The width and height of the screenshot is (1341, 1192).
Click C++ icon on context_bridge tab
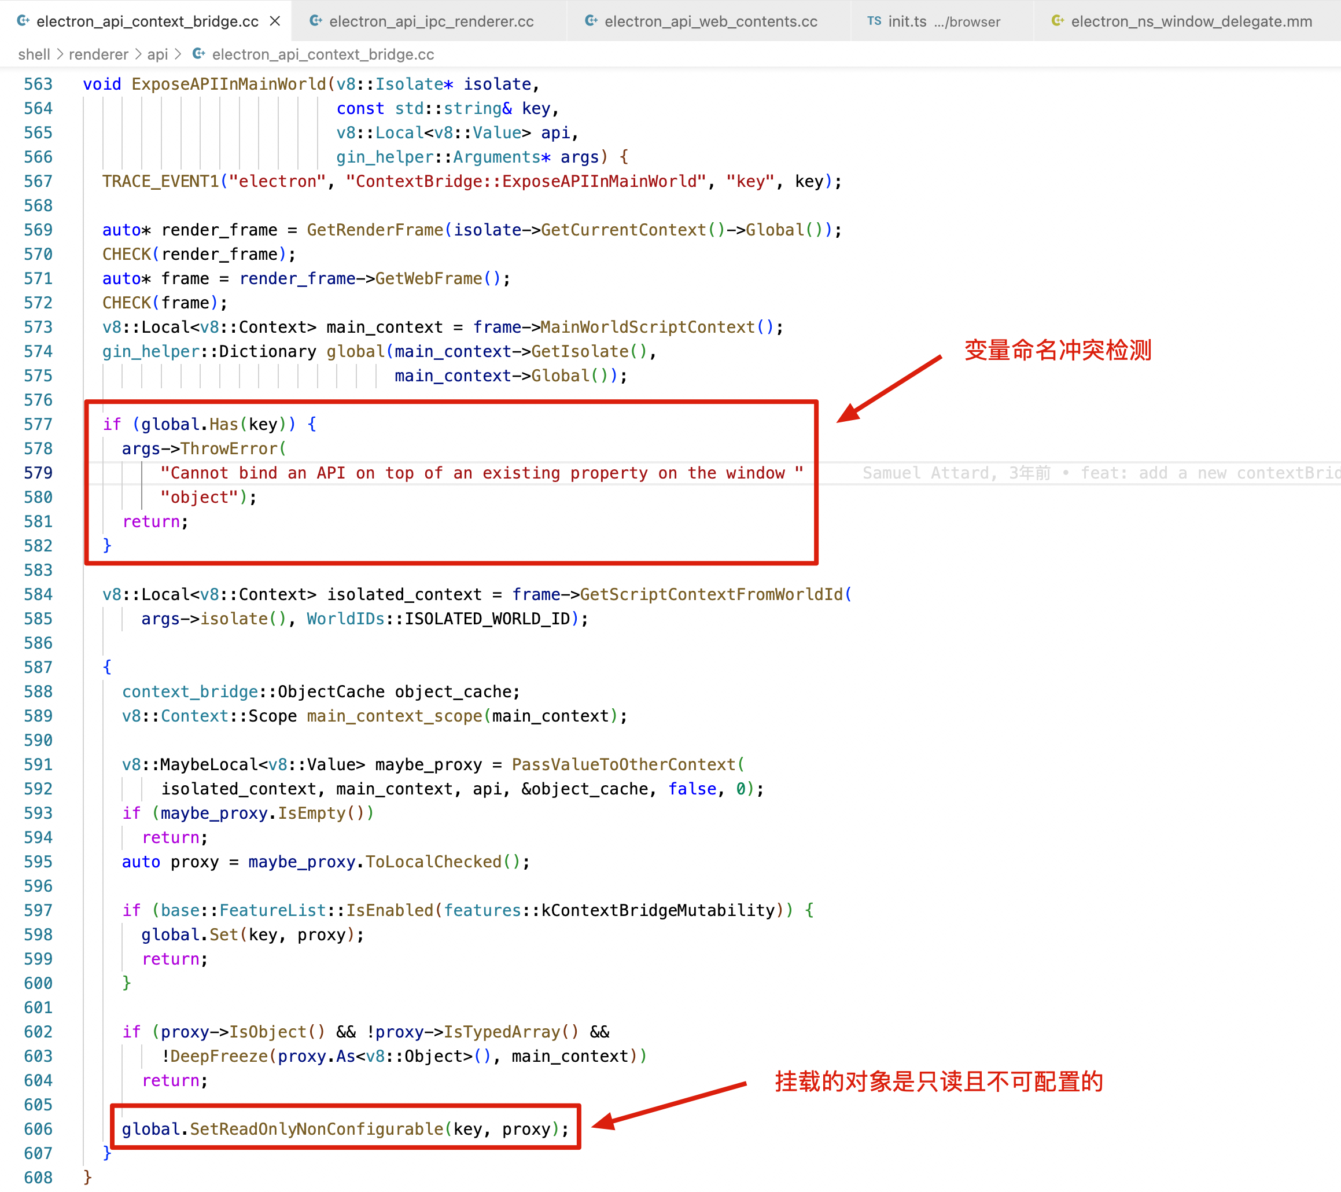(x=23, y=21)
